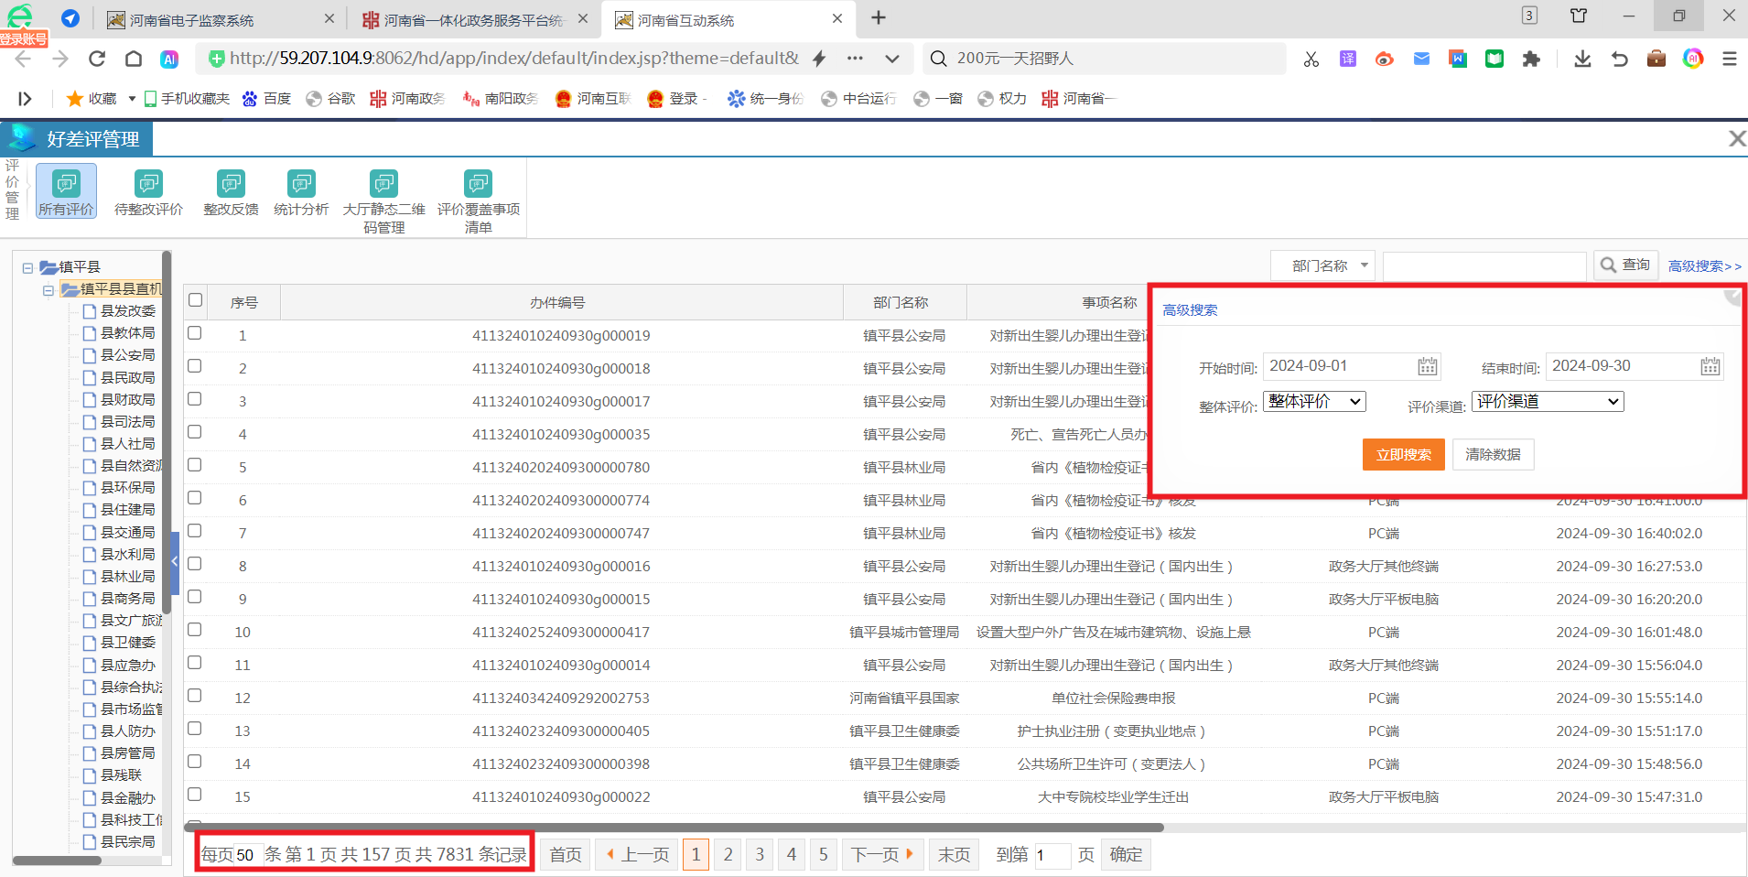
Task: Click the collapse sidebar handle arrow
Action: (x=175, y=562)
